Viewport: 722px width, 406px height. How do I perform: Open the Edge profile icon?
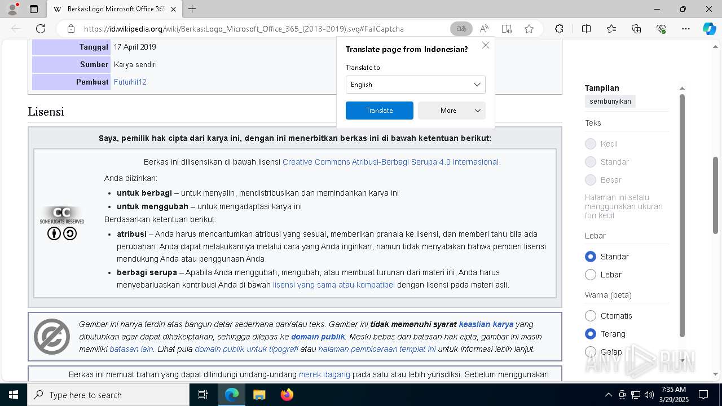coord(12,9)
